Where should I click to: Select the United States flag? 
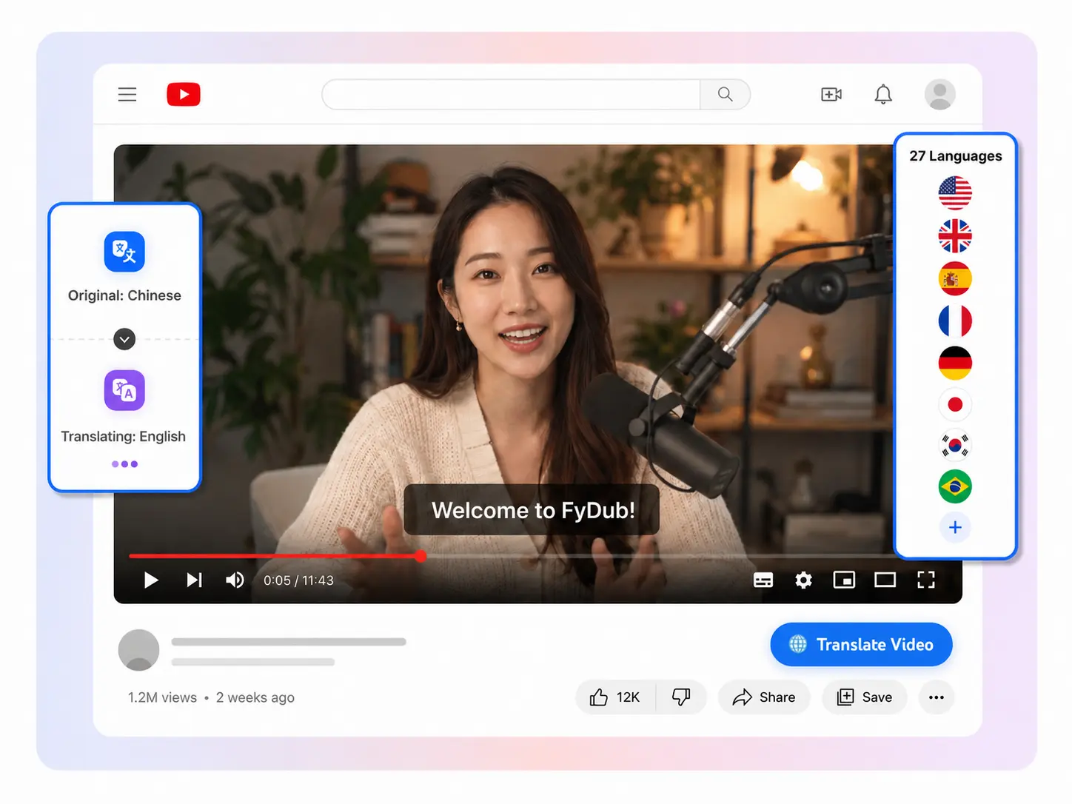click(x=955, y=193)
